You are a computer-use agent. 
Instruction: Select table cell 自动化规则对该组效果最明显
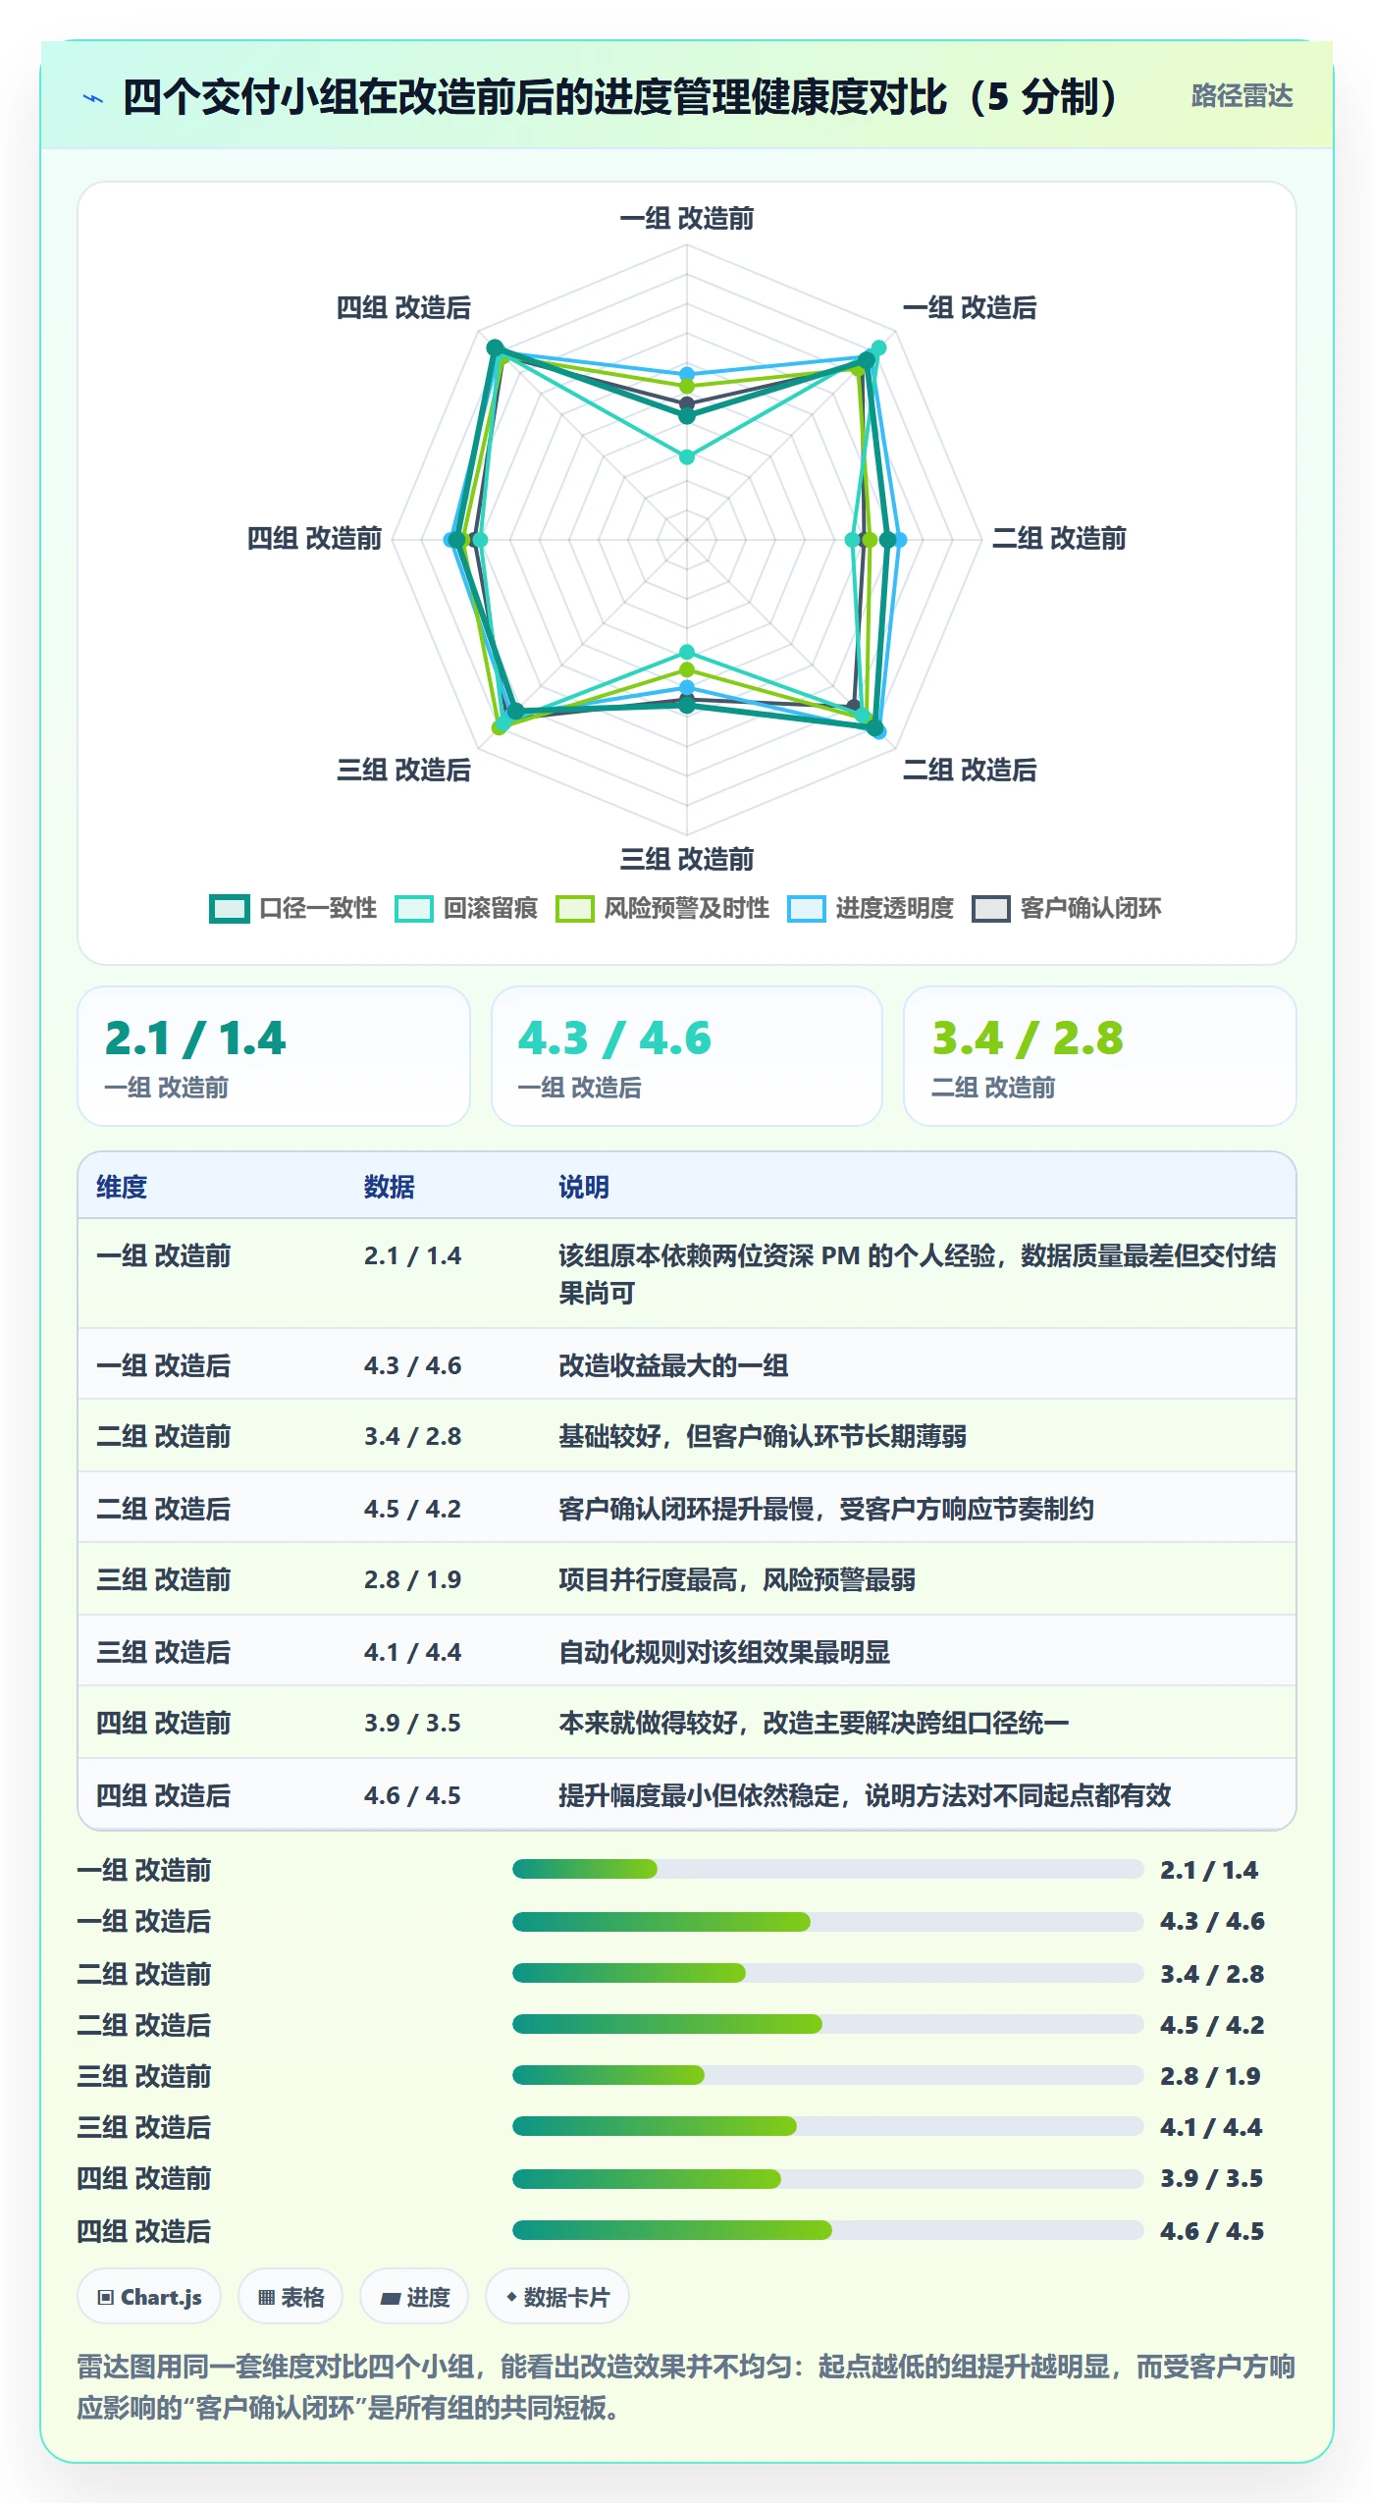coord(724,1652)
